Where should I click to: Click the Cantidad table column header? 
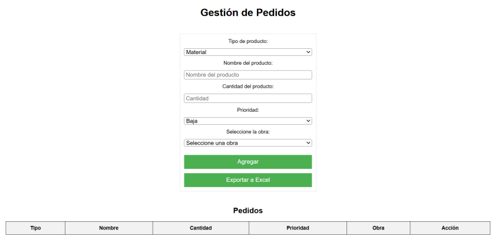(x=201, y=228)
